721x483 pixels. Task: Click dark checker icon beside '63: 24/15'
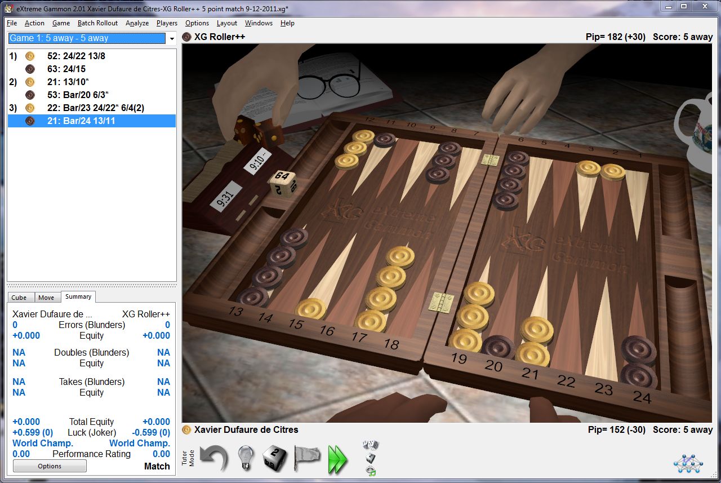pos(30,69)
